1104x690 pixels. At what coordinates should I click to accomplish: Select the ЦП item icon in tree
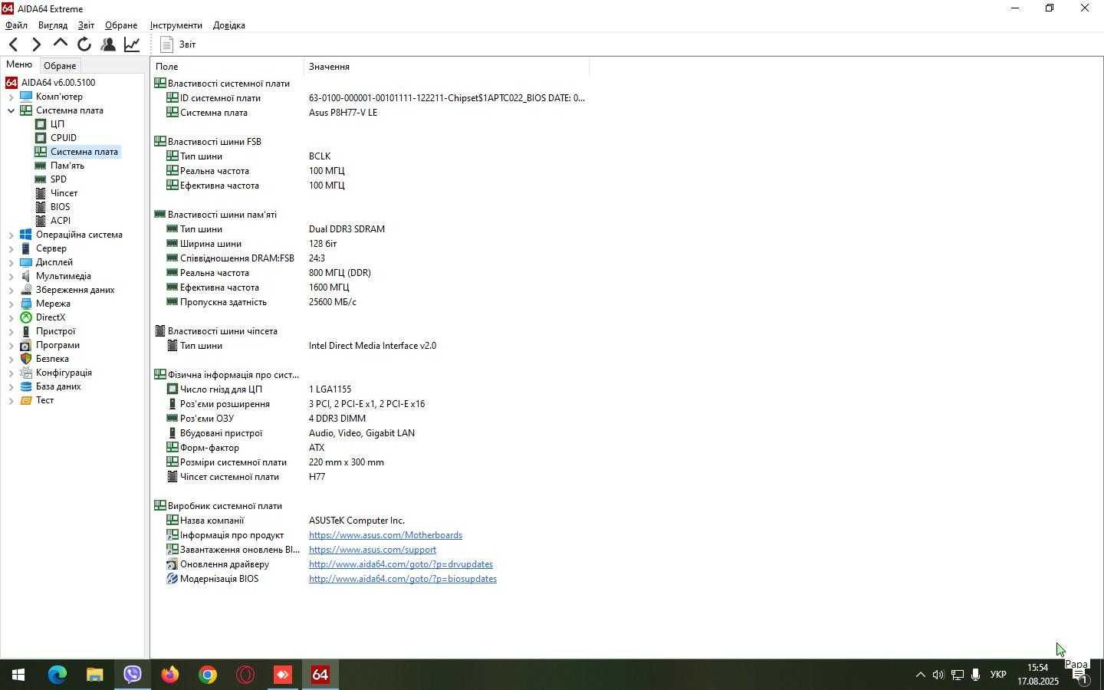[41, 124]
